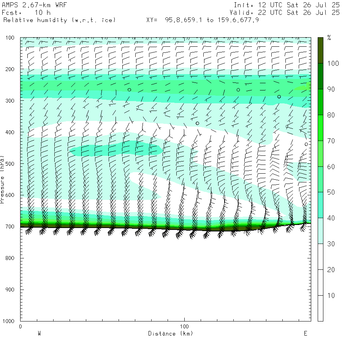Click the colorbar 20 value label
This screenshot has height=342, width=342.
[331, 270]
